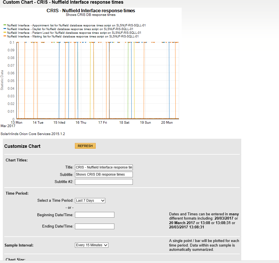Click the '18 Sat' axis label
This screenshot has height=263, width=279.
(x=124, y=123)
